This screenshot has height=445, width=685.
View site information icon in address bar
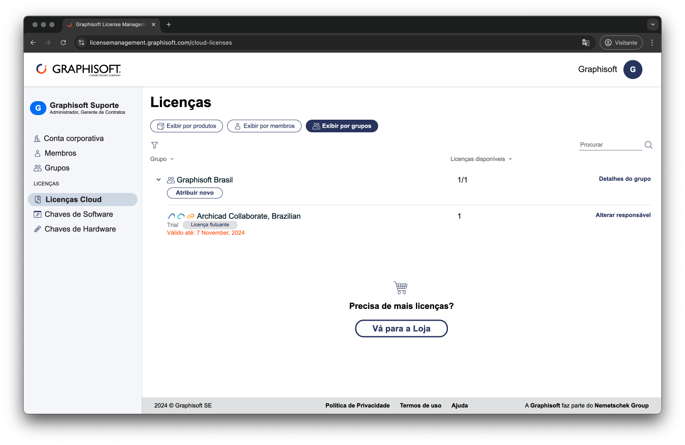(81, 43)
